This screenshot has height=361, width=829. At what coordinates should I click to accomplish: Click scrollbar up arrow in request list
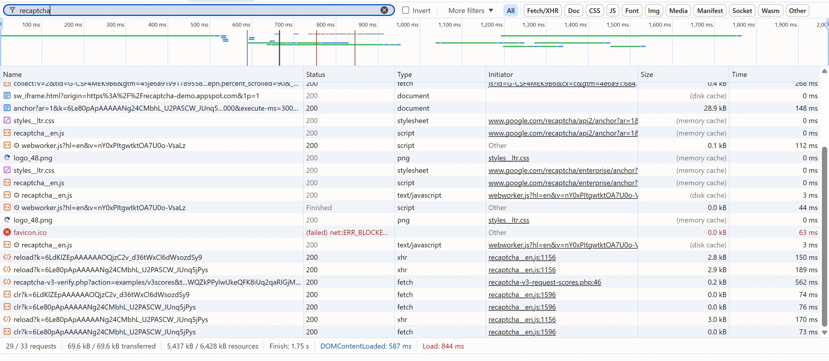coord(824,71)
